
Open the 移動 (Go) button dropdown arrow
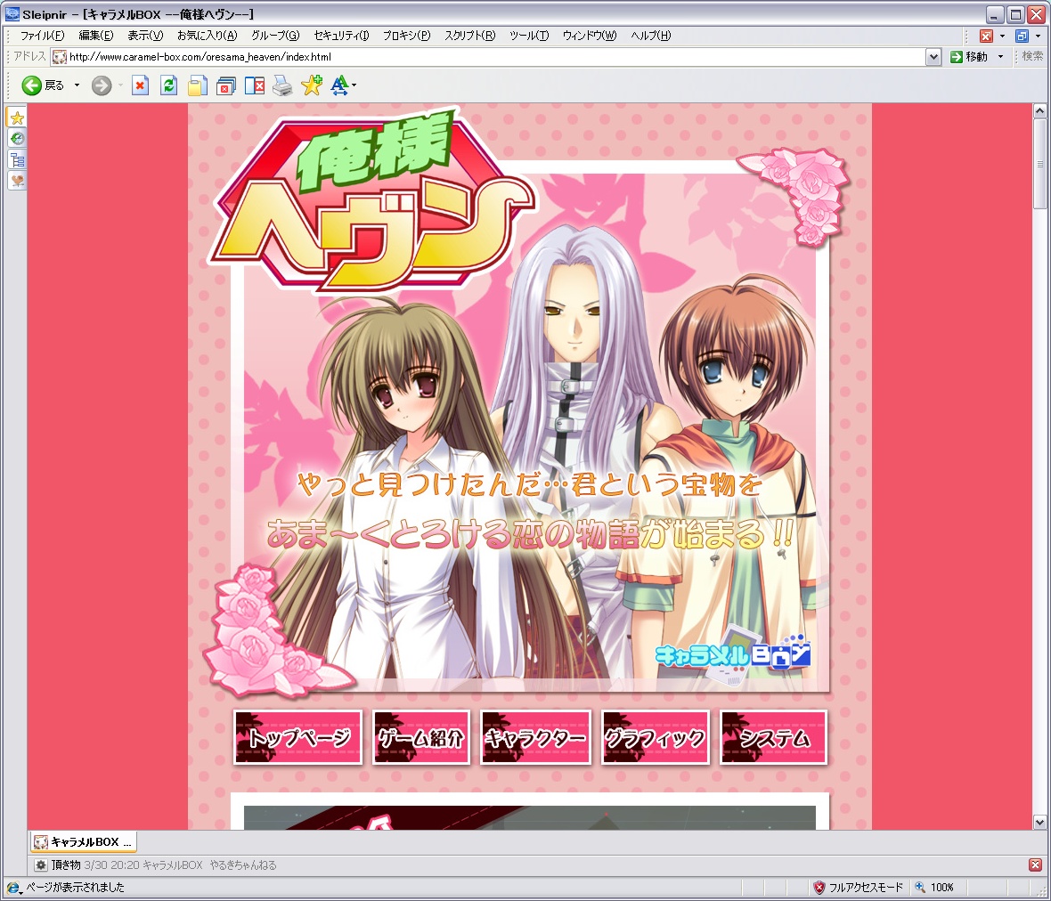point(1000,57)
